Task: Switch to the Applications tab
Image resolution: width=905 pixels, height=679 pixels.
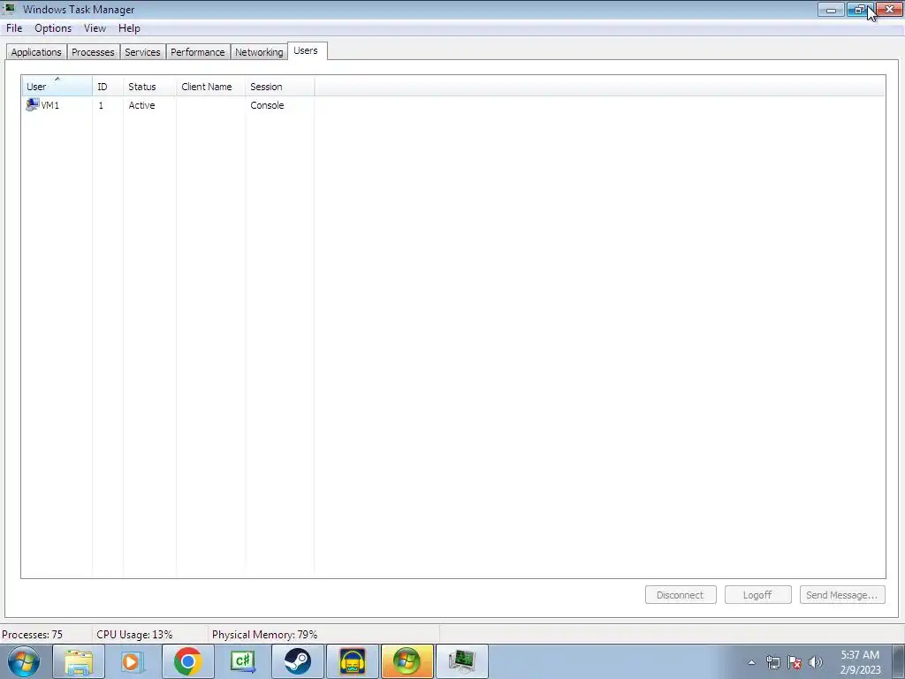Action: [x=36, y=52]
